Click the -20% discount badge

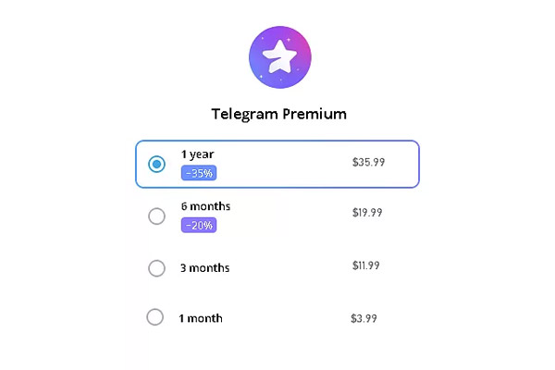(199, 225)
